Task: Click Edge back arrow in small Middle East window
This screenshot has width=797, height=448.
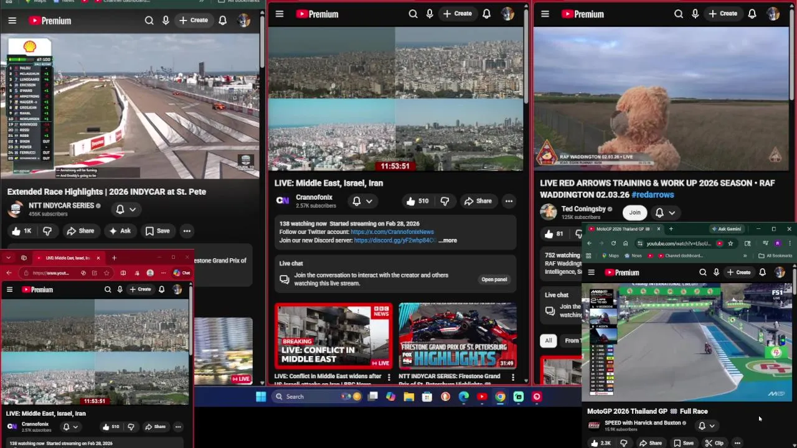Action: point(9,273)
